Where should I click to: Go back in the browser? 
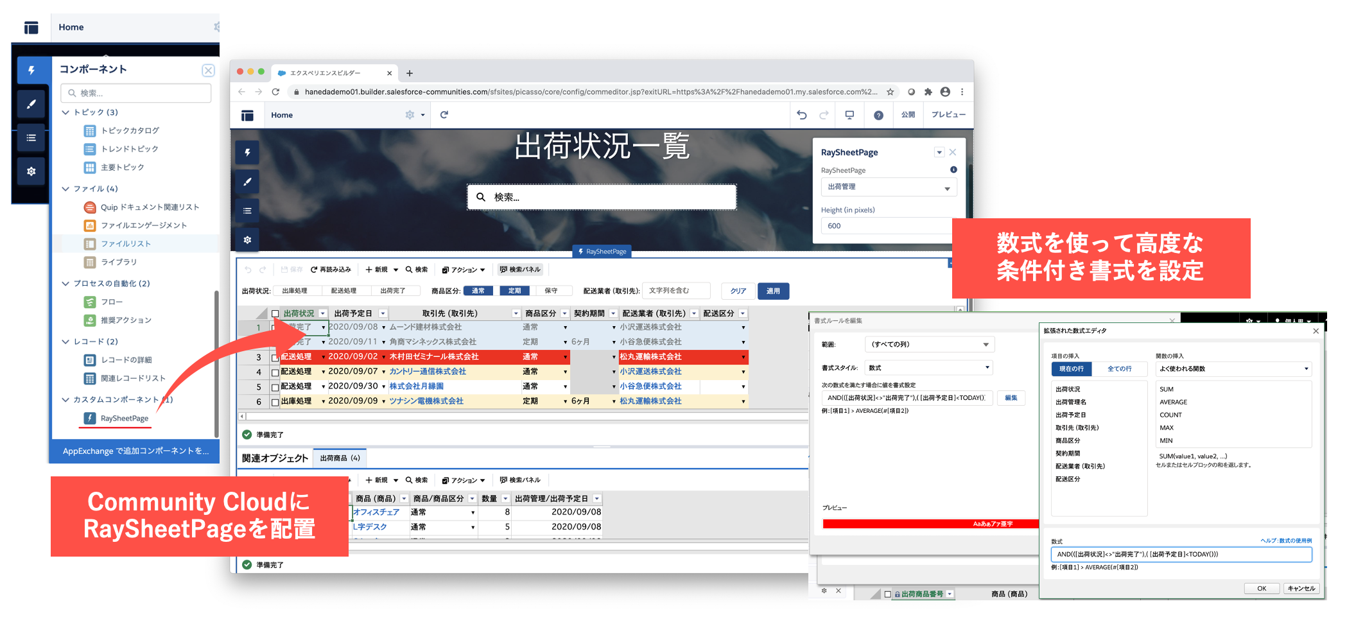(242, 92)
